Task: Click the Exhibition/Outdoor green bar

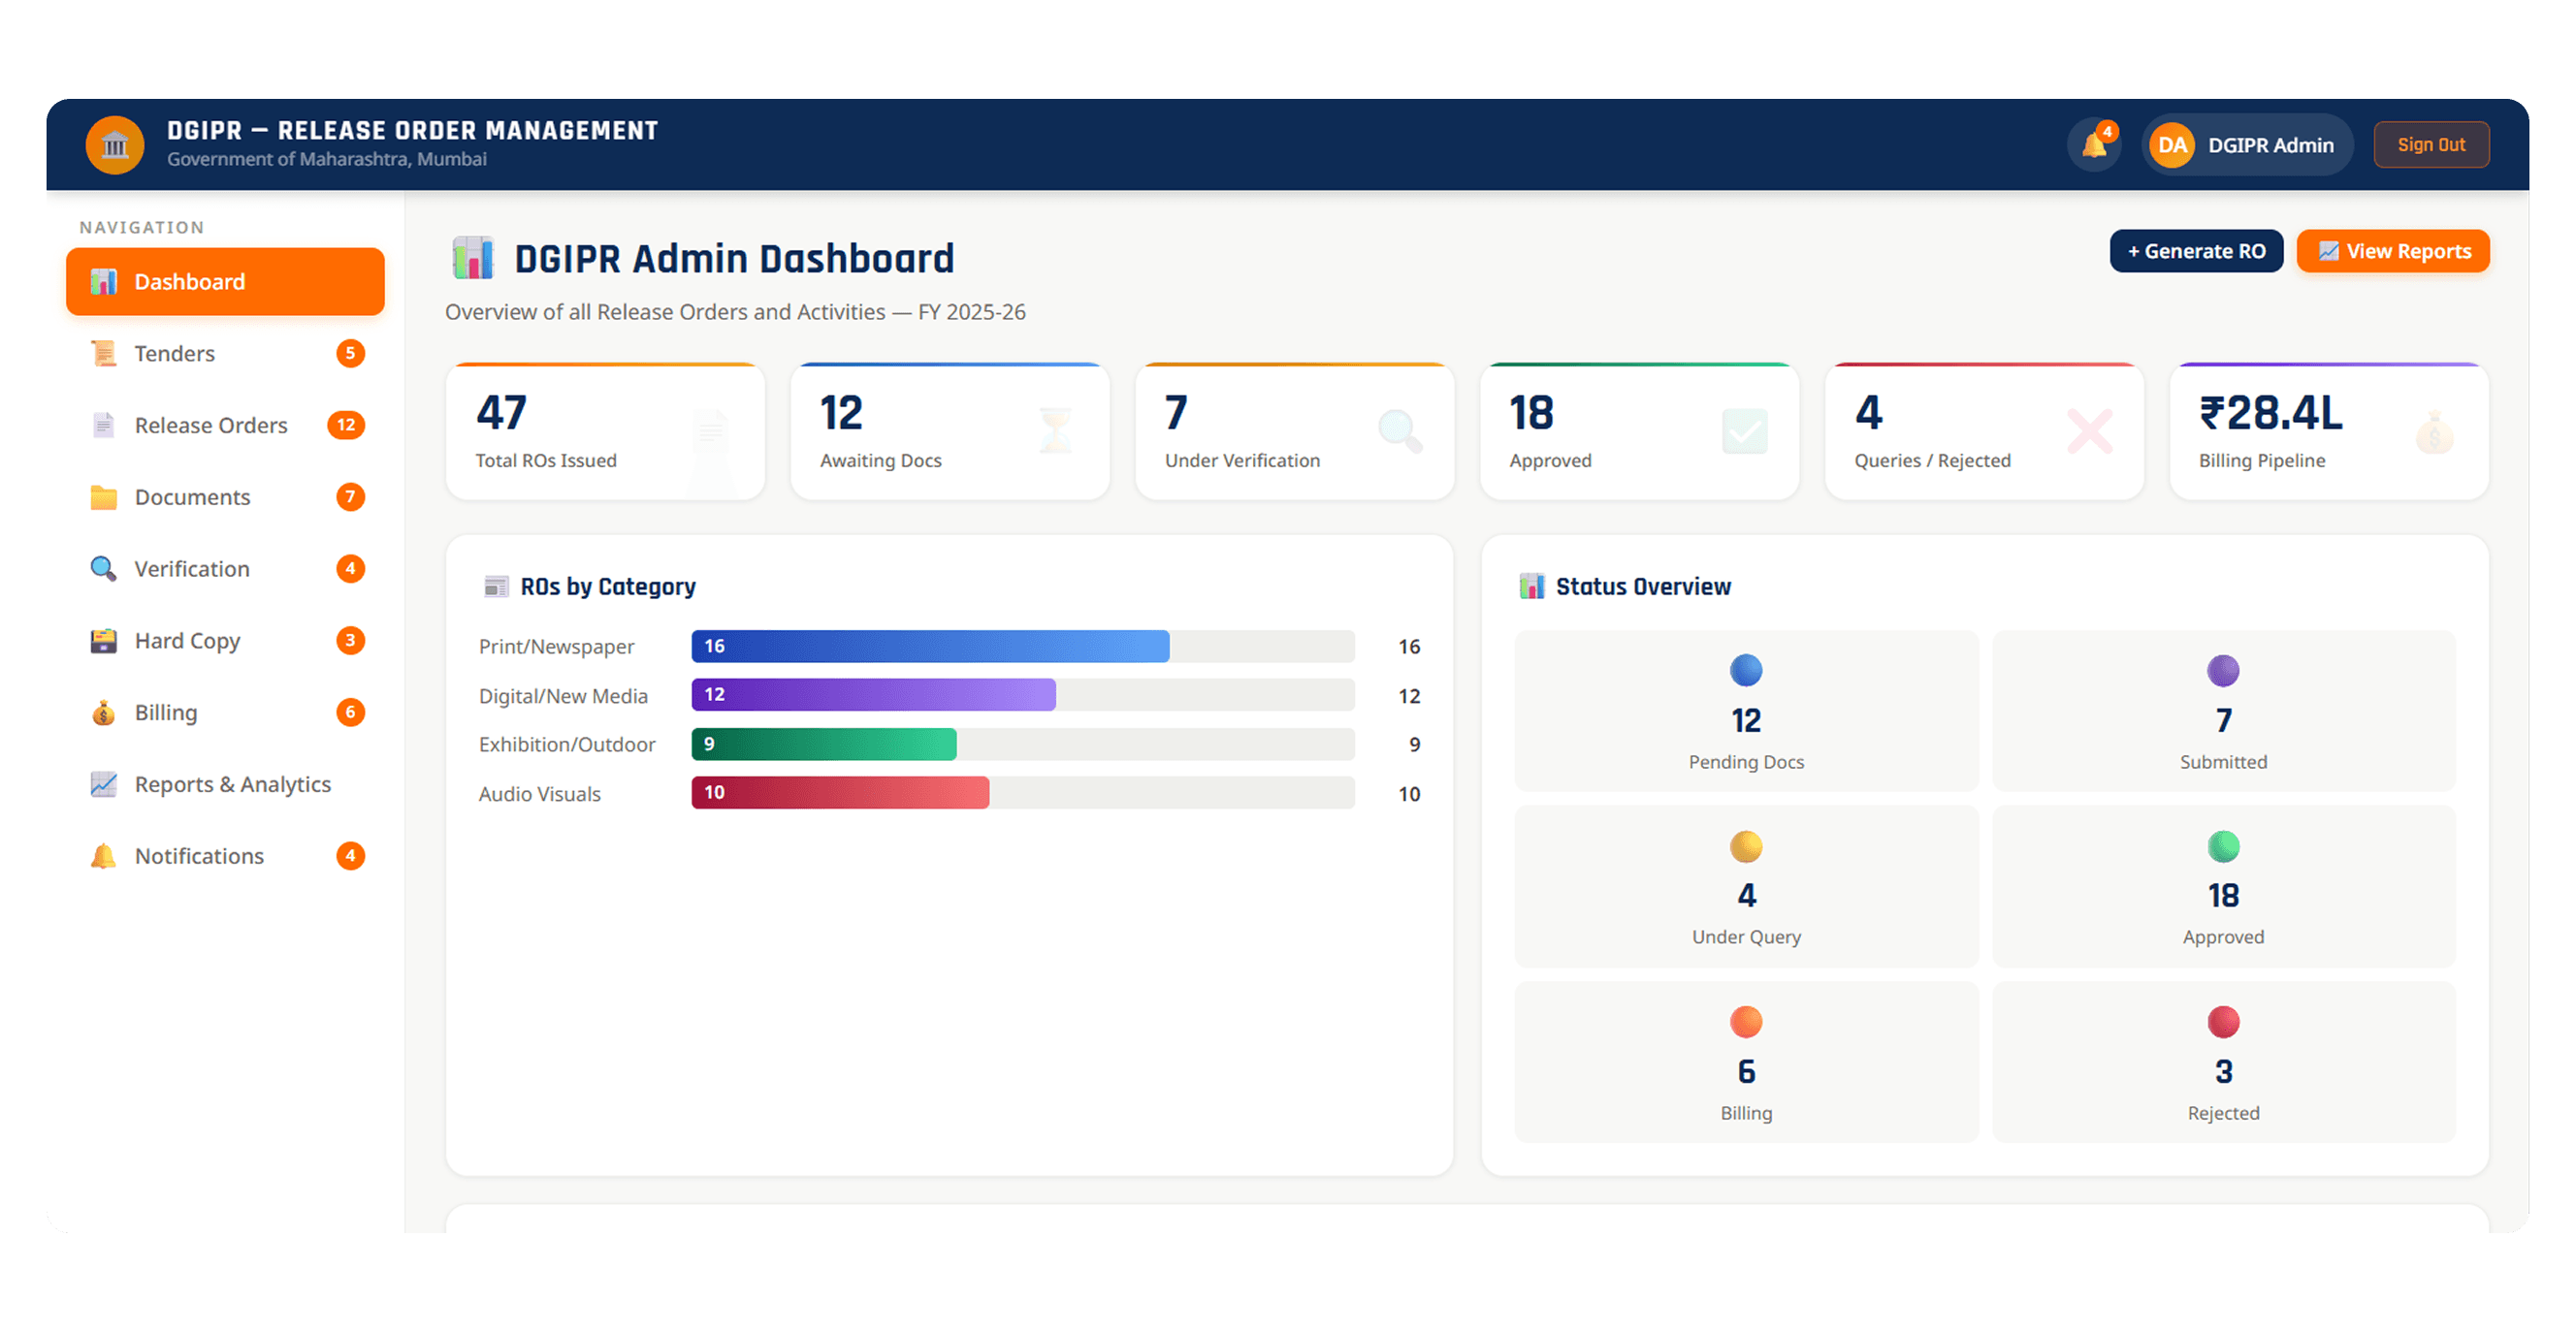Action: (824, 745)
